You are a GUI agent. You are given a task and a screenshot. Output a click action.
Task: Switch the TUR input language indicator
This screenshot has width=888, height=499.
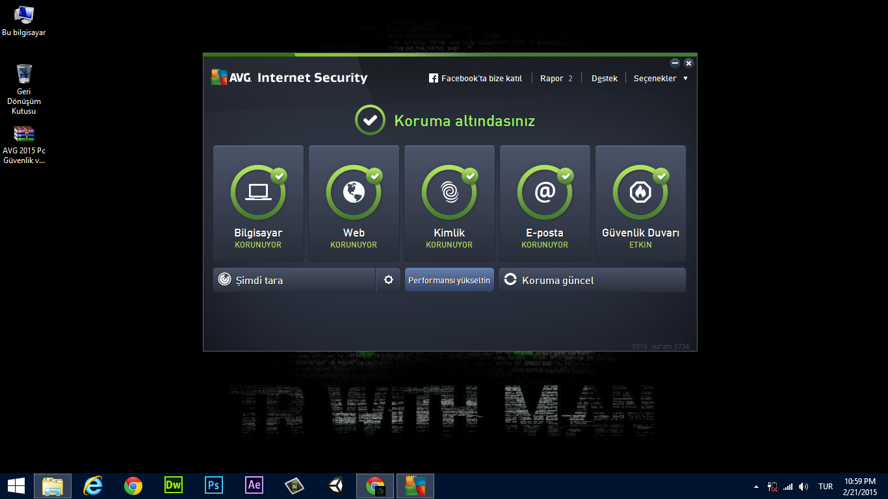[x=826, y=486]
